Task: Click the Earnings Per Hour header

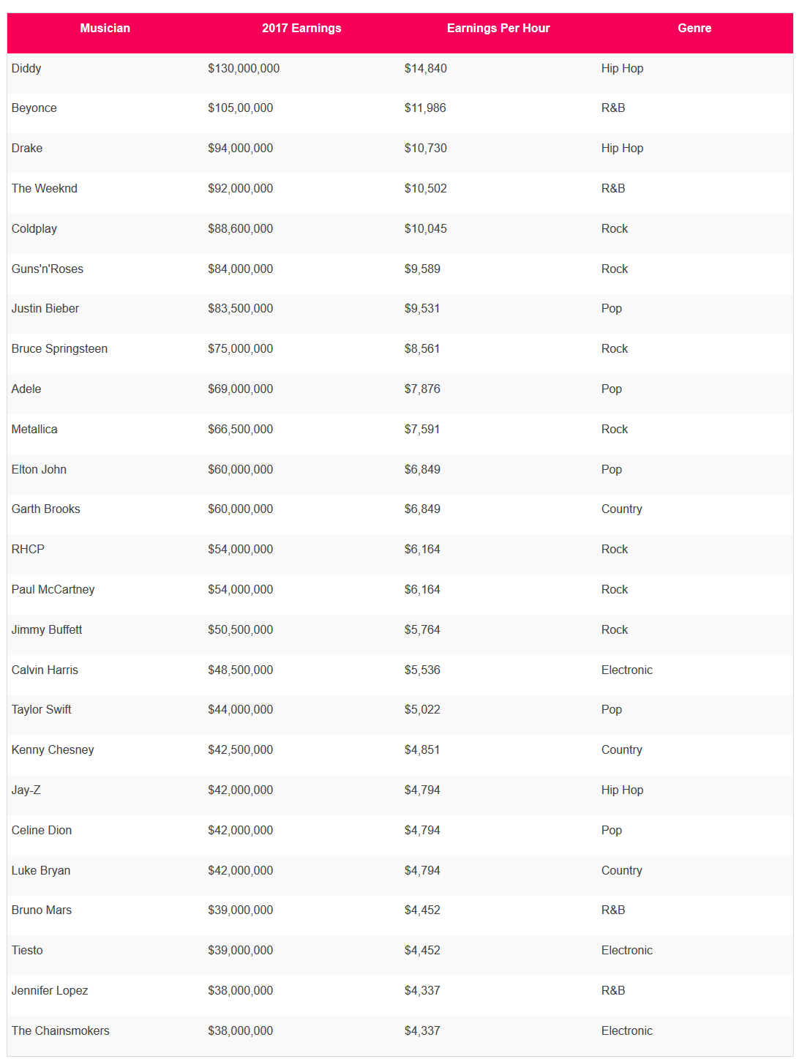Action: click(x=498, y=29)
